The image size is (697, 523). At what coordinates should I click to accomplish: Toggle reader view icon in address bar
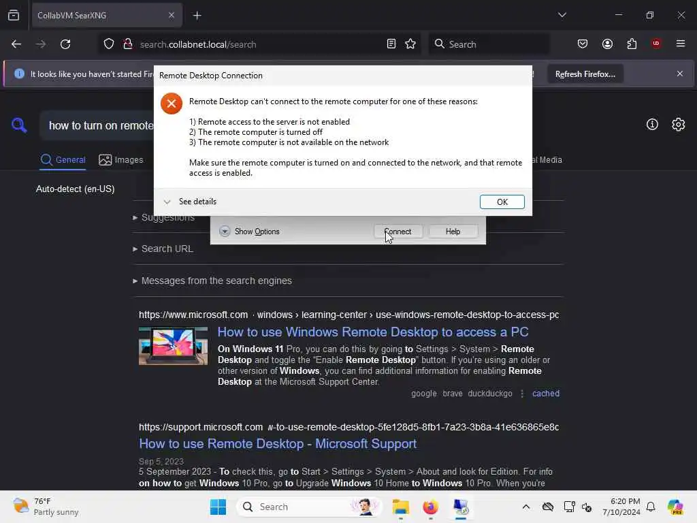[391, 44]
